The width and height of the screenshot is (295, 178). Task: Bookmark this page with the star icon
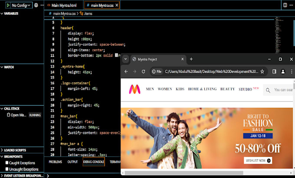coord(262,71)
